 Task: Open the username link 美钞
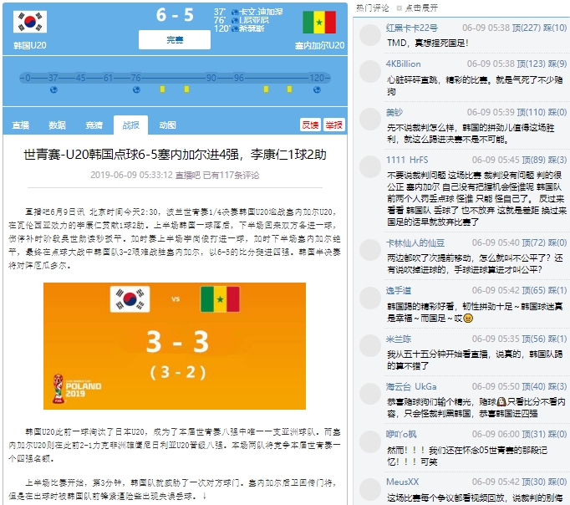[394, 112]
